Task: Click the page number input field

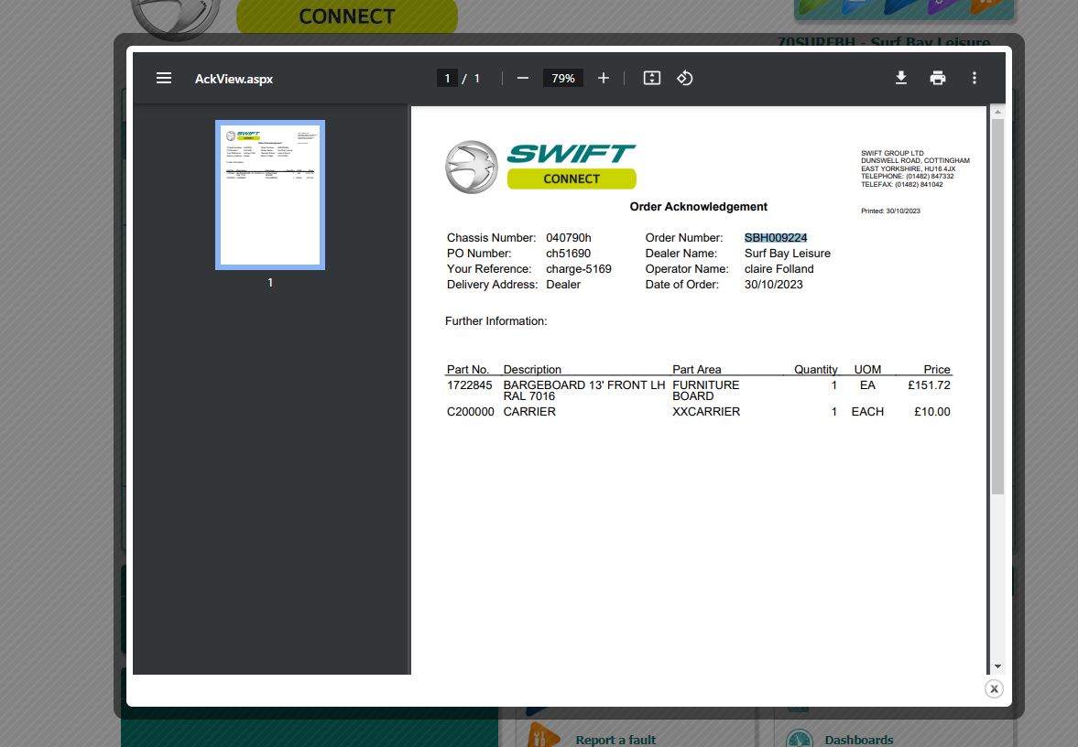Action: [x=447, y=79]
